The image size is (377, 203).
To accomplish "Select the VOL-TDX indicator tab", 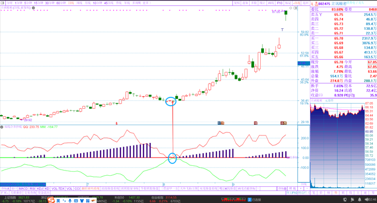I will click(58, 188).
